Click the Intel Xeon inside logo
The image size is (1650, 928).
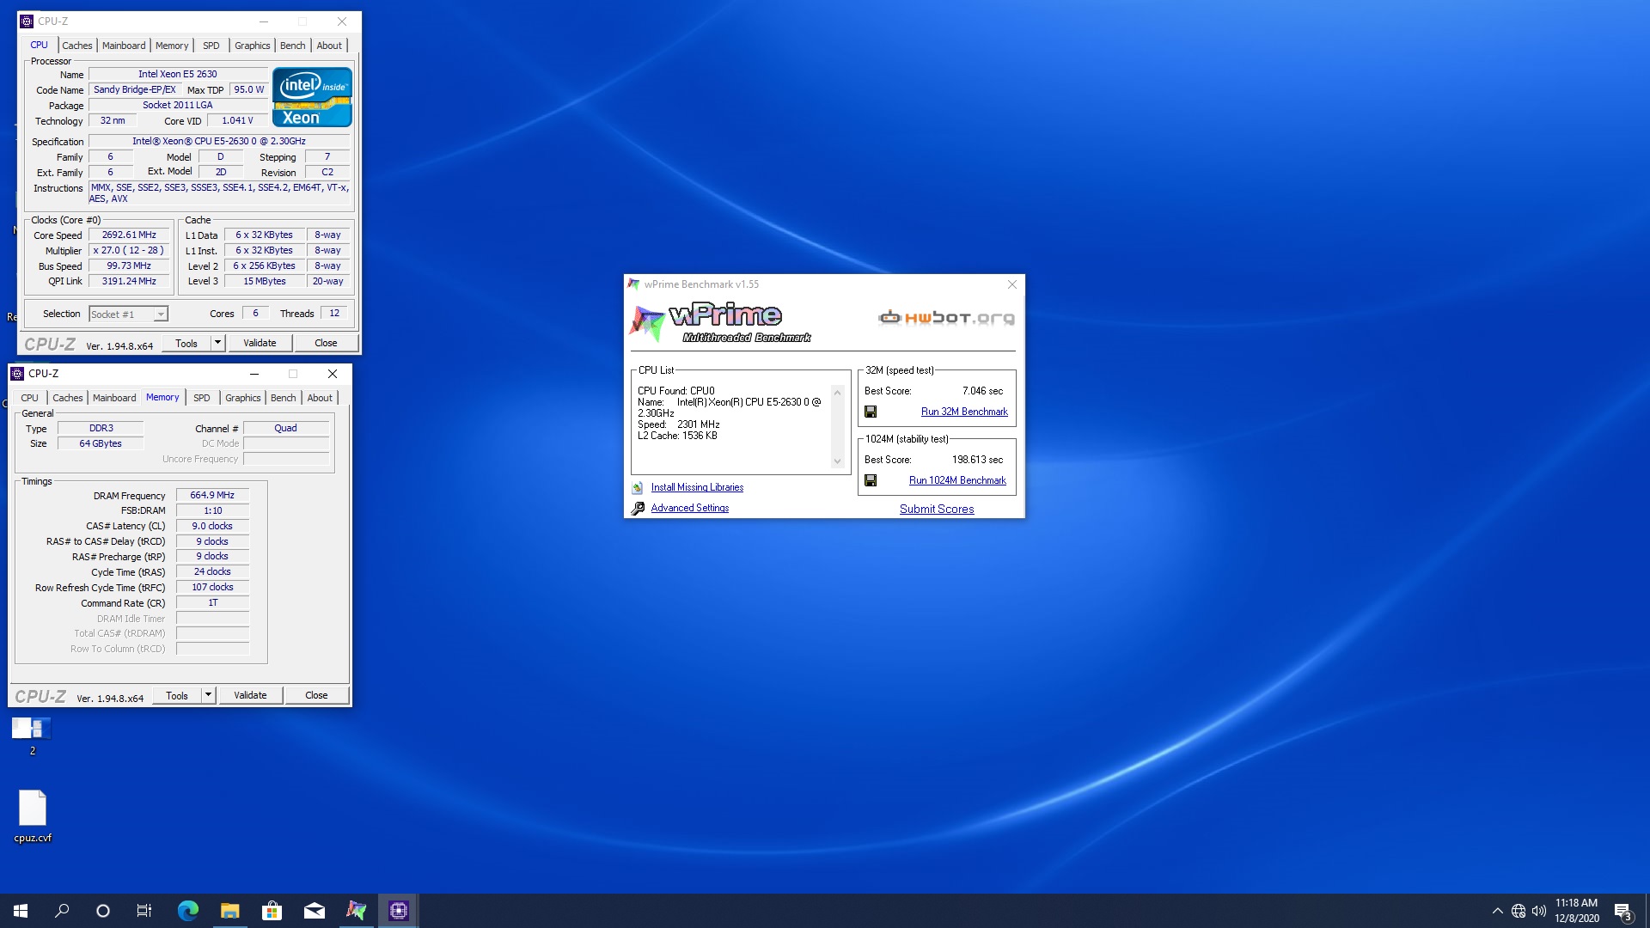pyautogui.click(x=312, y=97)
